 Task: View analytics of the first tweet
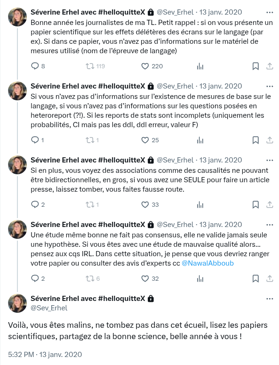coord(200,66)
